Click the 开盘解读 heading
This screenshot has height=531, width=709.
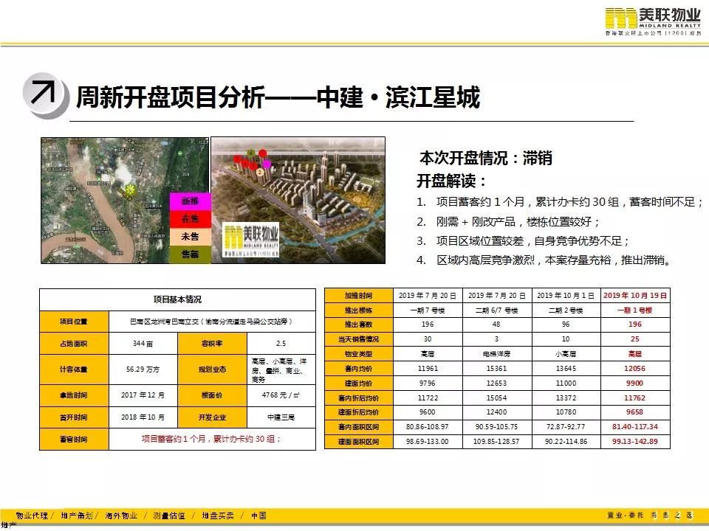[451, 181]
